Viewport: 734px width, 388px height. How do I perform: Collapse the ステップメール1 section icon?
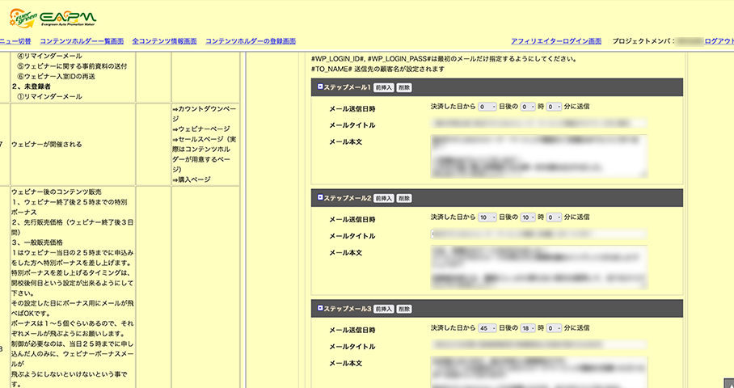pos(319,86)
